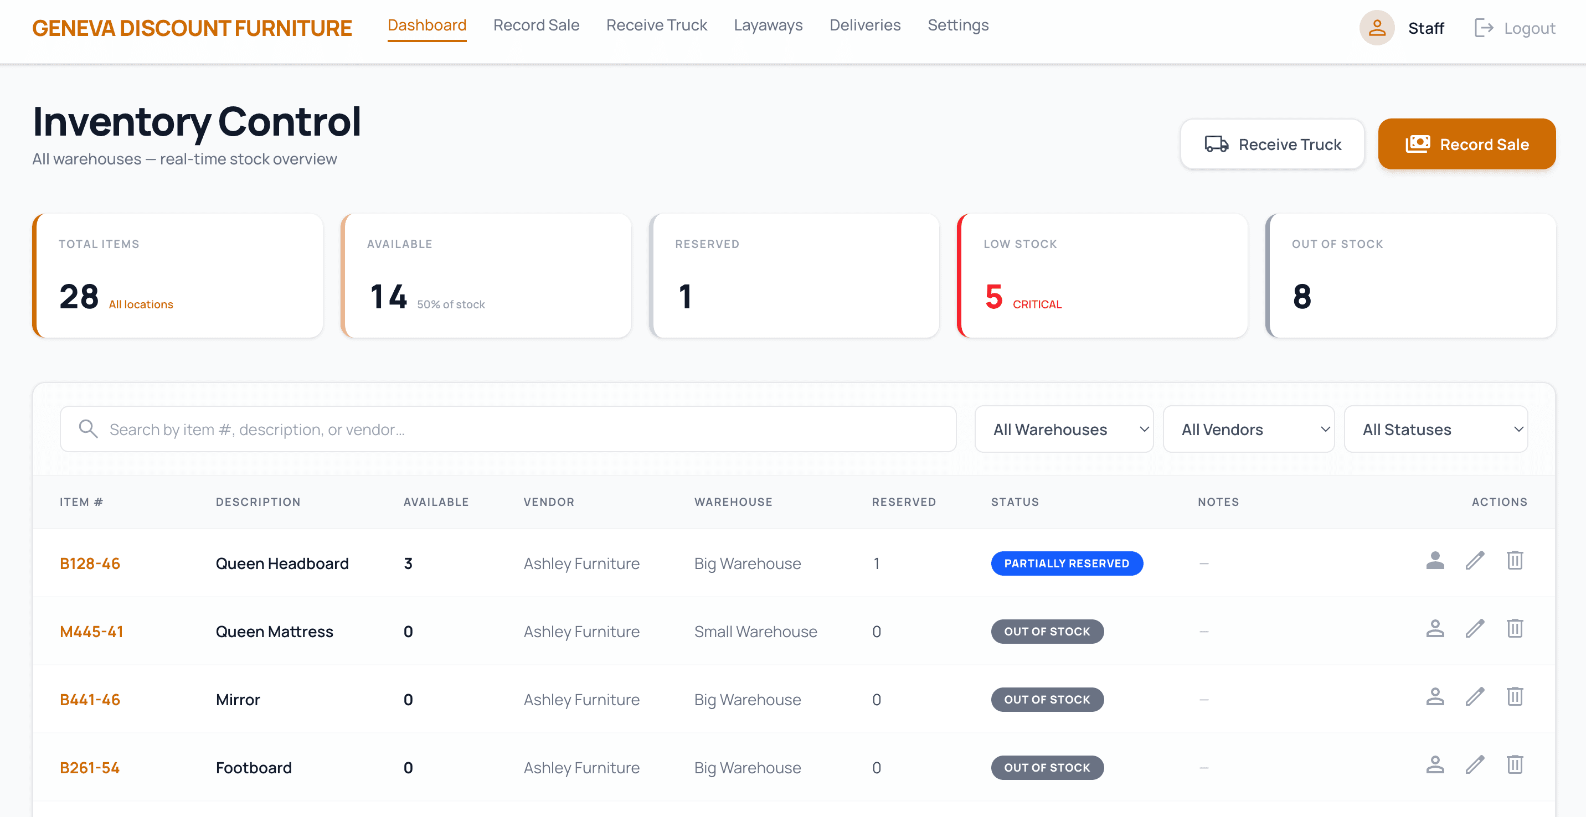The height and width of the screenshot is (817, 1586).
Task: Assign customer for item B441-46 Mirror
Action: click(1435, 697)
